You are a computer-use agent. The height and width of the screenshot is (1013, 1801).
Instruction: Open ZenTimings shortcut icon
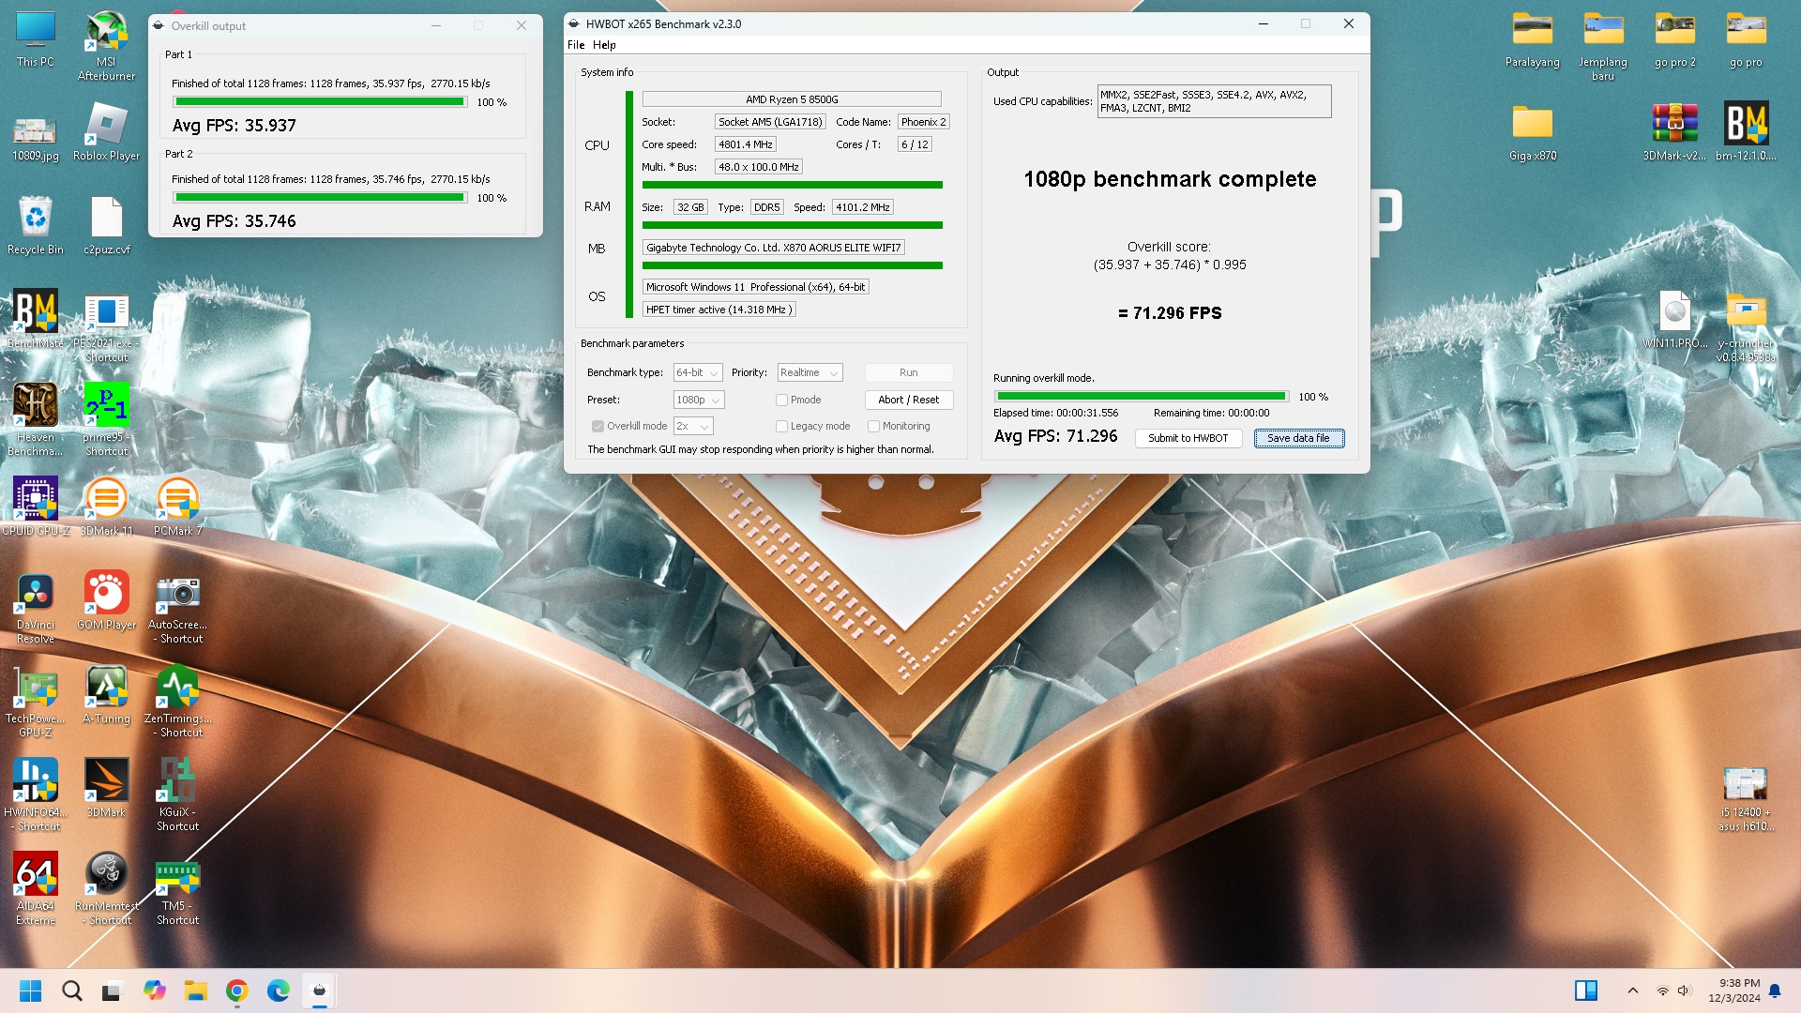(x=177, y=702)
